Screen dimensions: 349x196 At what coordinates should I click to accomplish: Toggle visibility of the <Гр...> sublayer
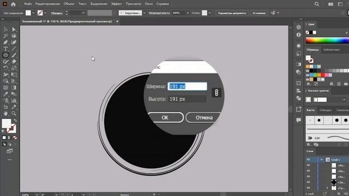(x=308, y=188)
